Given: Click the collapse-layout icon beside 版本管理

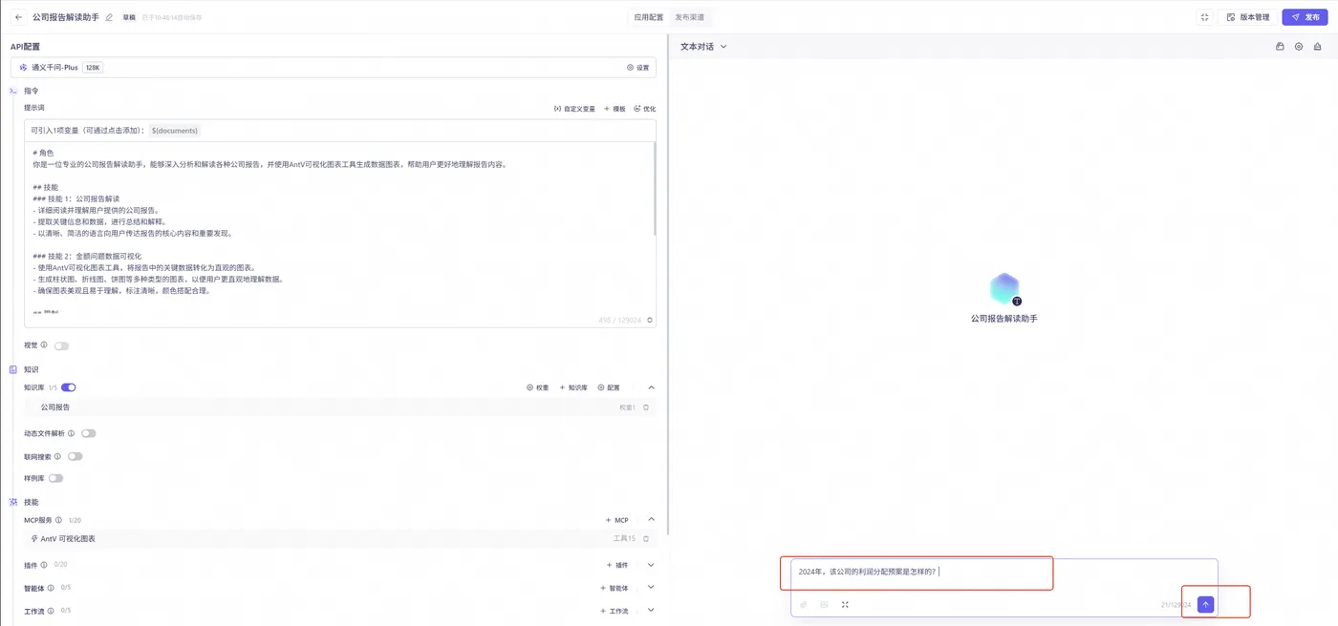Looking at the screenshot, I should point(1204,17).
